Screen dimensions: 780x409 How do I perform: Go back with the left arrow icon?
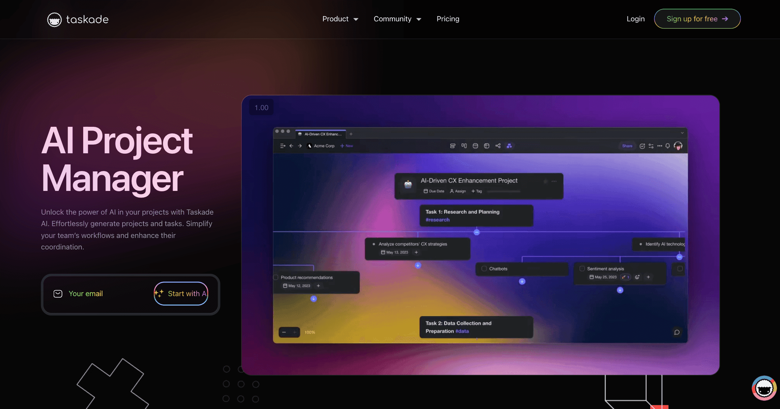point(291,146)
